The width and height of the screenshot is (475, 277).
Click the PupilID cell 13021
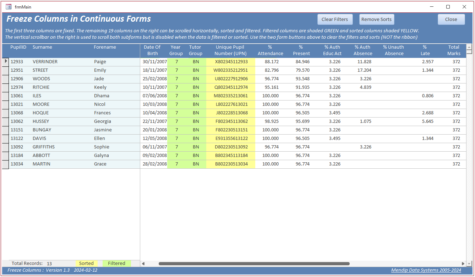17,104
